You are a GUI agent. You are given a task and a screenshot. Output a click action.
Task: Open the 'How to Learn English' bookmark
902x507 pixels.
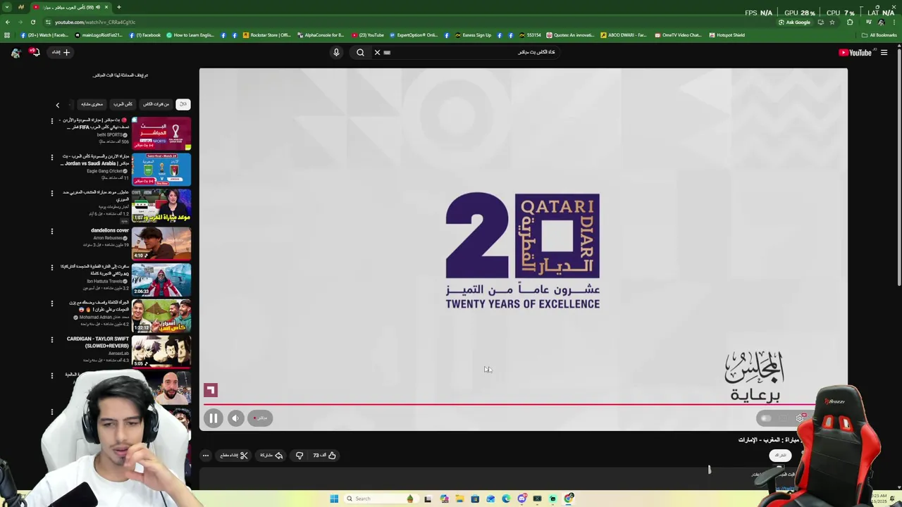(190, 35)
